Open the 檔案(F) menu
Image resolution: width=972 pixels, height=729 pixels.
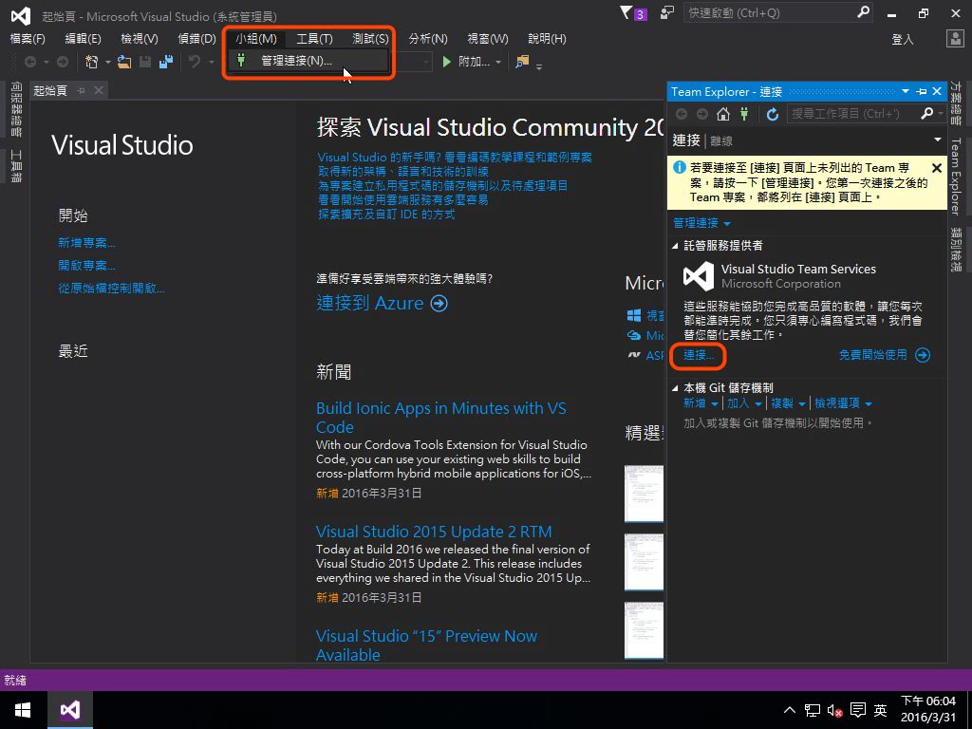(28, 38)
